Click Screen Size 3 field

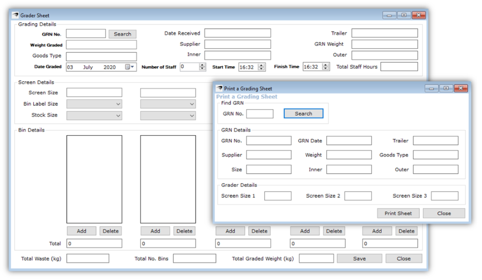coord(444,196)
